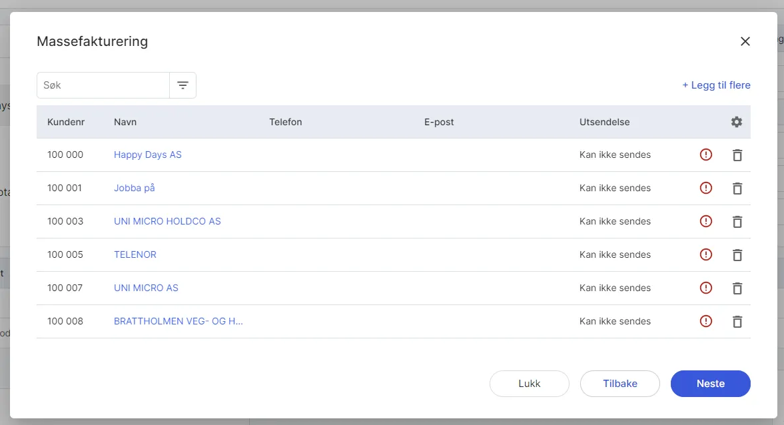Delete the Happy Days AS row
The width and height of the screenshot is (784, 425).
click(737, 155)
